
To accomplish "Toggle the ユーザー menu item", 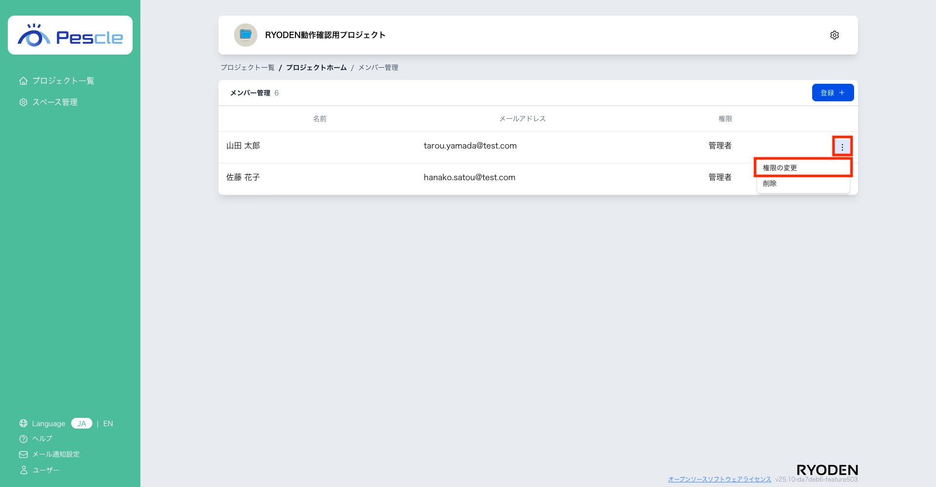I will coord(23,470).
